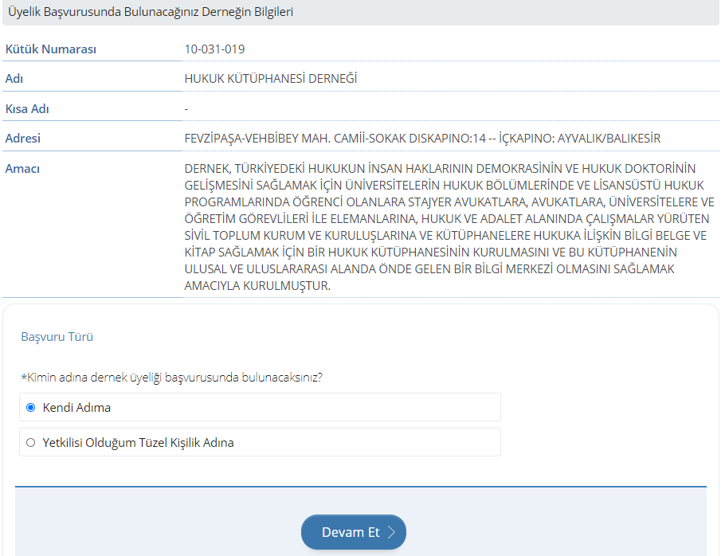This screenshot has width=725, height=556.
Task: Click the Amacı label
Action: [22, 168]
